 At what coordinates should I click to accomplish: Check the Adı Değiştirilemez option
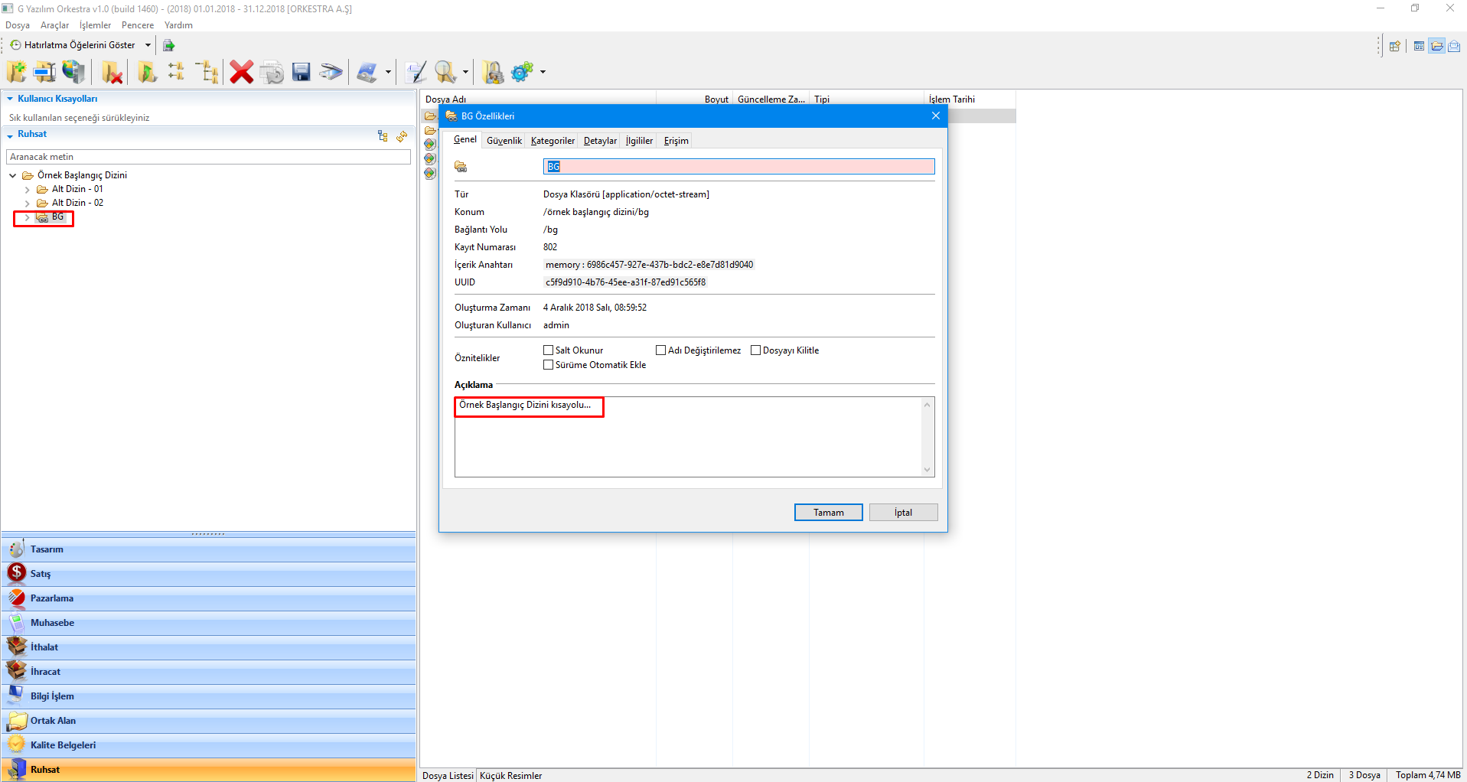[661, 350]
